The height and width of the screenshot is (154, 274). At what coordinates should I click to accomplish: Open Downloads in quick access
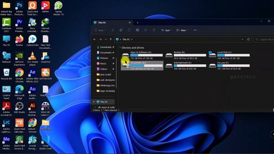coord(106,47)
